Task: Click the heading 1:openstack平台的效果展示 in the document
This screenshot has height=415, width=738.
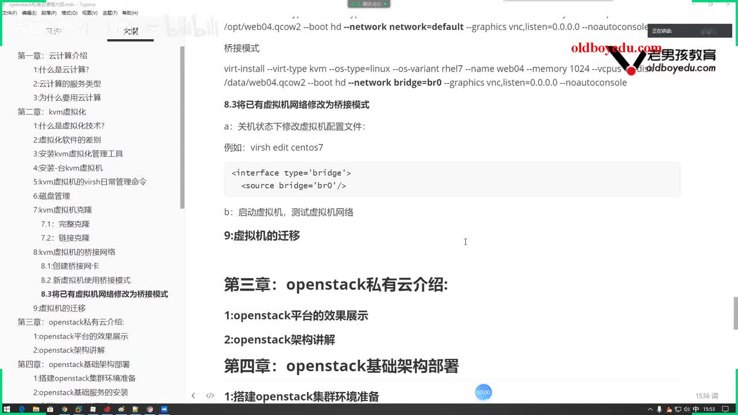Action: coord(296,315)
